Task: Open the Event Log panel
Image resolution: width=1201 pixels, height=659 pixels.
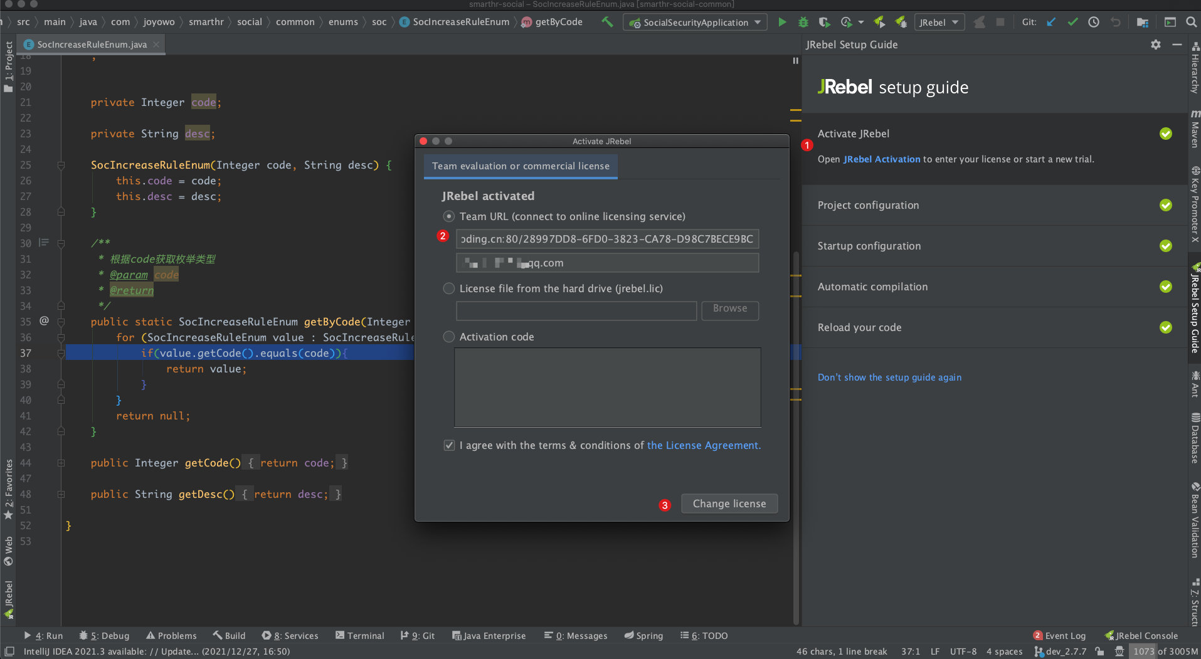Action: tap(1059, 636)
